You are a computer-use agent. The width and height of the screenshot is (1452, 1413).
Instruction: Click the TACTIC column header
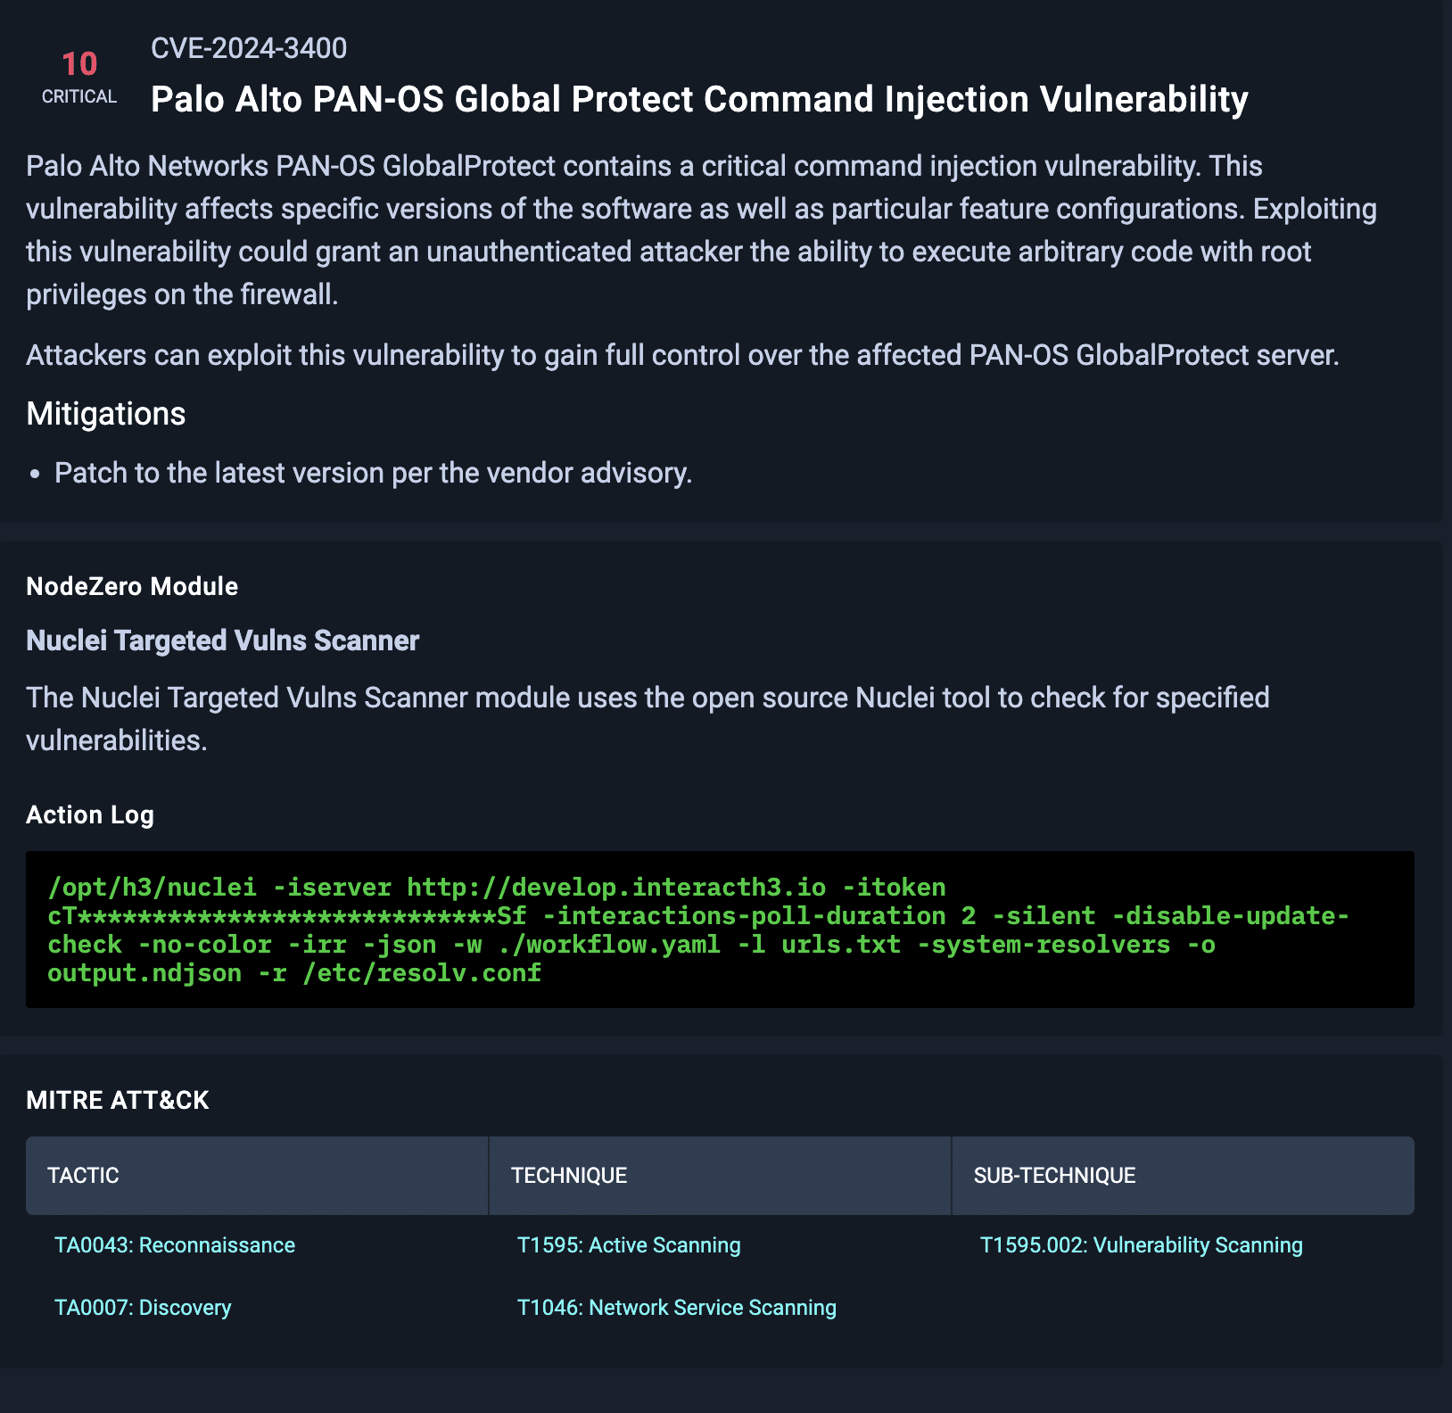pos(83,1176)
